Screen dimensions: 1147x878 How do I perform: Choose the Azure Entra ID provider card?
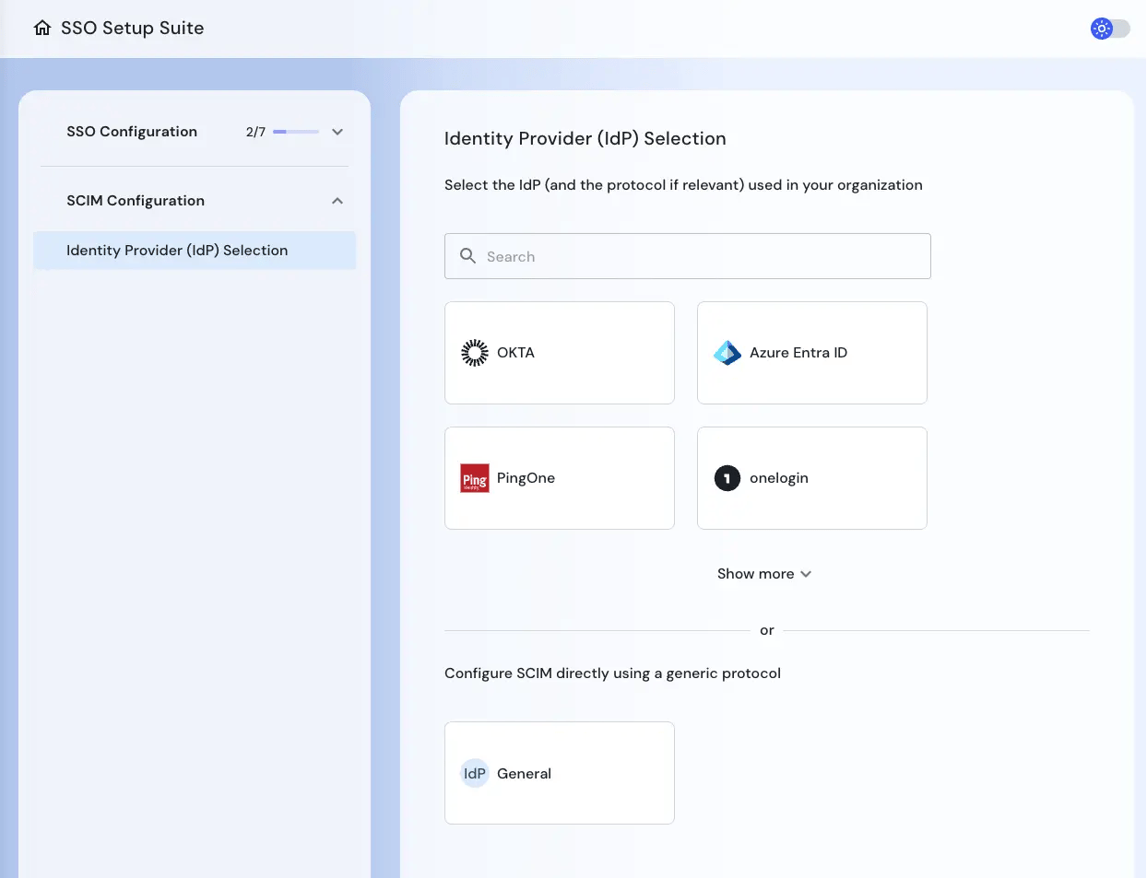812,353
